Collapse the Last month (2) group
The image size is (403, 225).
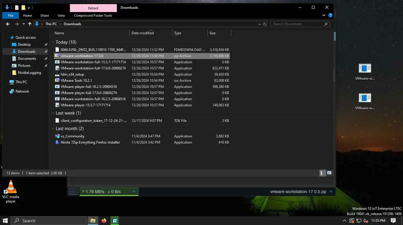click(x=53, y=129)
